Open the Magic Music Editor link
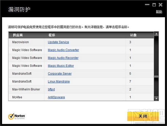 click(x=61, y=66)
